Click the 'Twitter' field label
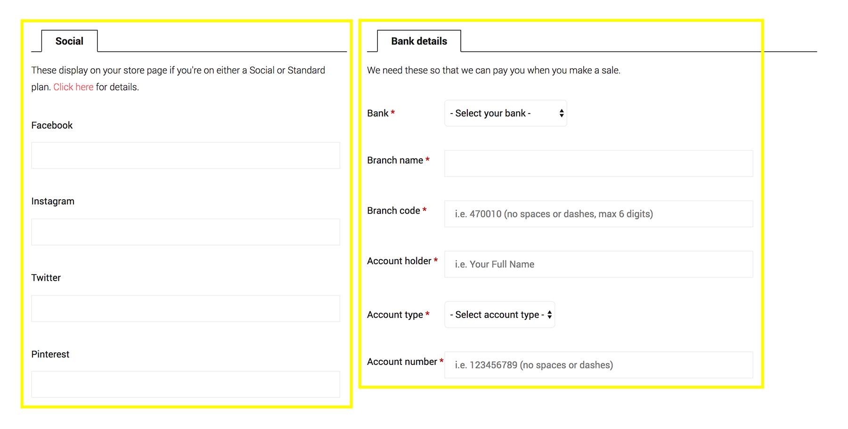The width and height of the screenshot is (848, 429). tap(46, 278)
